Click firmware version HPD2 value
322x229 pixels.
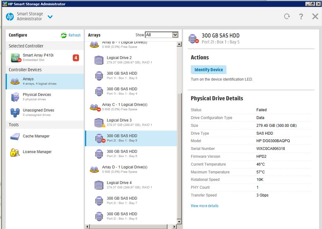point(261,157)
